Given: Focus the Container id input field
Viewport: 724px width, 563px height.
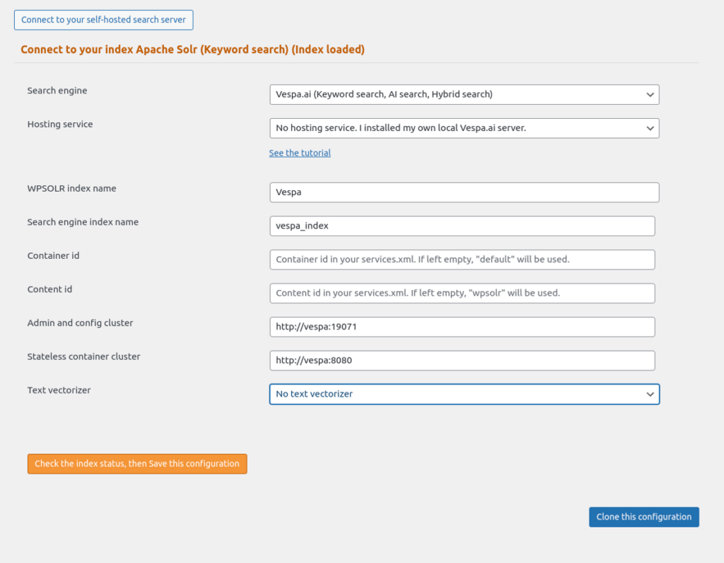Looking at the screenshot, I should [462, 260].
